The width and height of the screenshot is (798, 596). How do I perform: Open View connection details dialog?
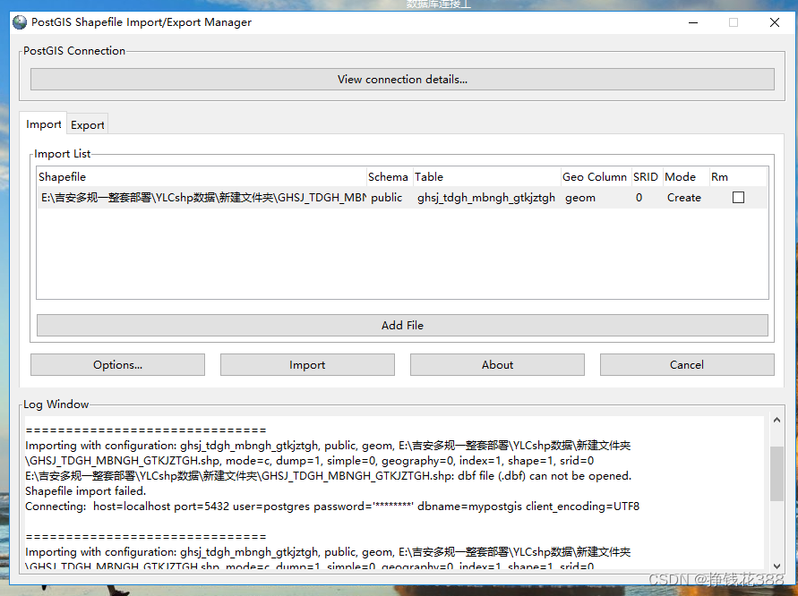tap(402, 80)
